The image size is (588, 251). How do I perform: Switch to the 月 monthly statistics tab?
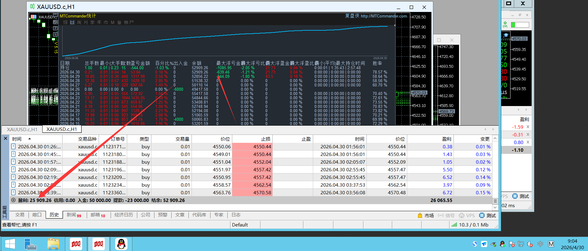(x=86, y=22)
